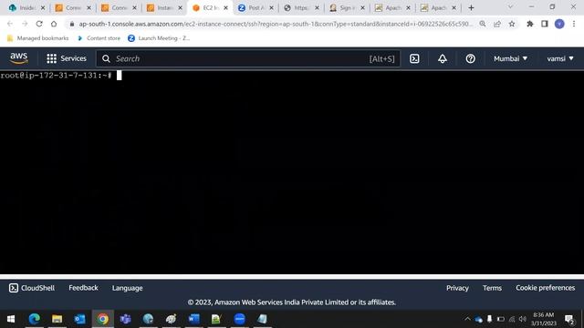Click the AWS console Search field
The width and height of the screenshot is (584, 328).
tap(248, 58)
